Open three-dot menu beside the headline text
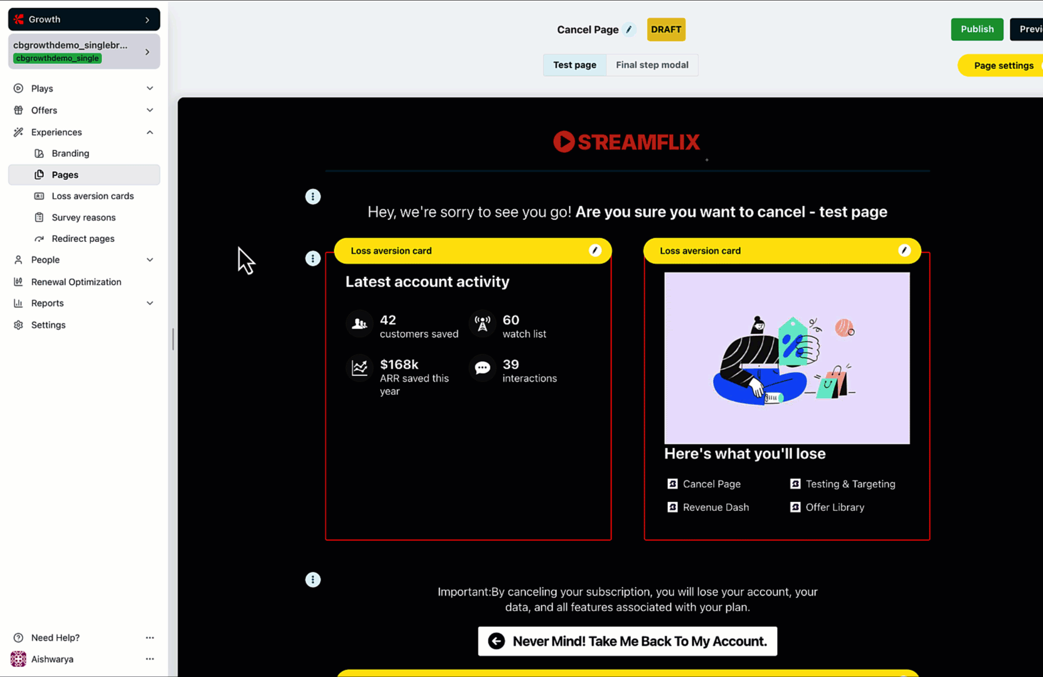1043x677 pixels. pyautogui.click(x=313, y=197)
